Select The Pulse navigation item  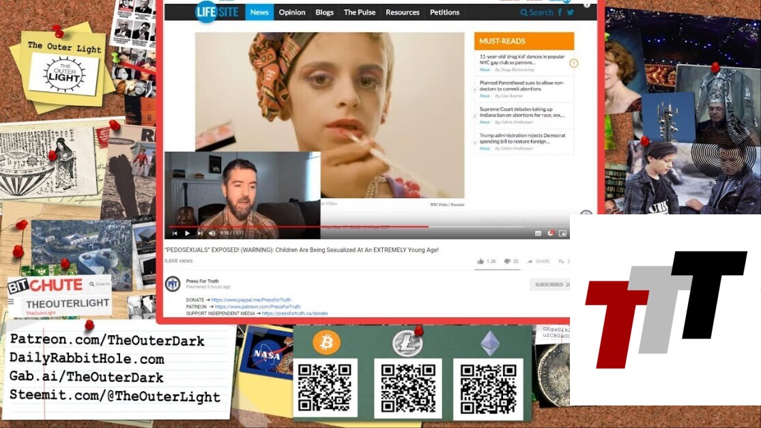click(359, 12)
